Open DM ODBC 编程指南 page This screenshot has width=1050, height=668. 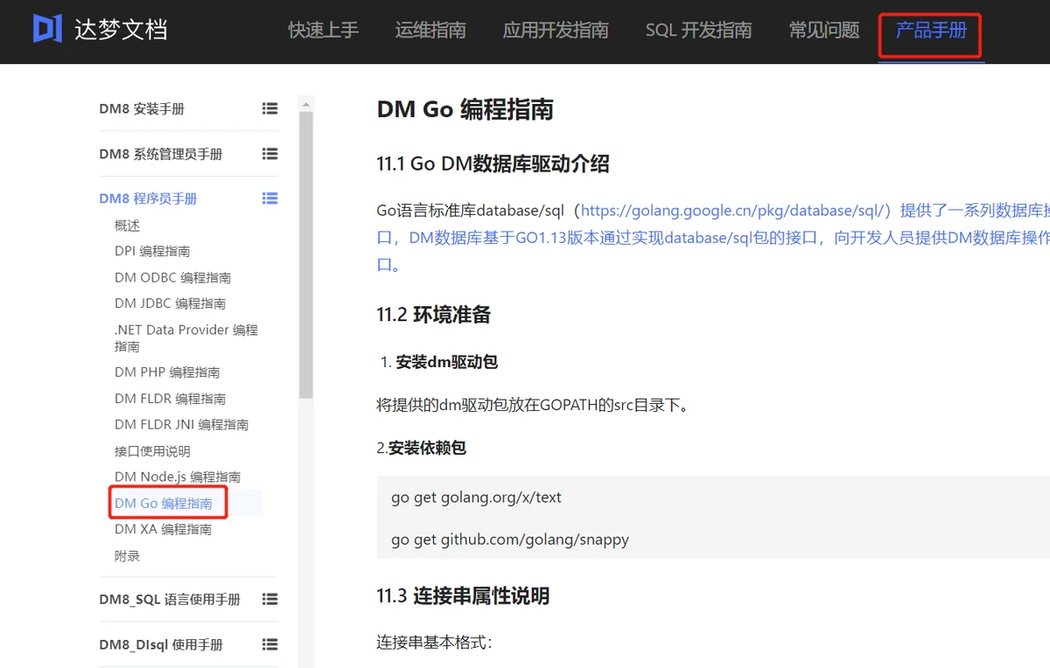[172, 277]
